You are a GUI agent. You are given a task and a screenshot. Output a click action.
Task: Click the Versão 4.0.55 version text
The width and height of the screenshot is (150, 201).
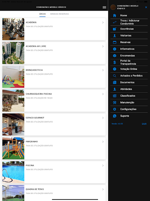point(117,124)
